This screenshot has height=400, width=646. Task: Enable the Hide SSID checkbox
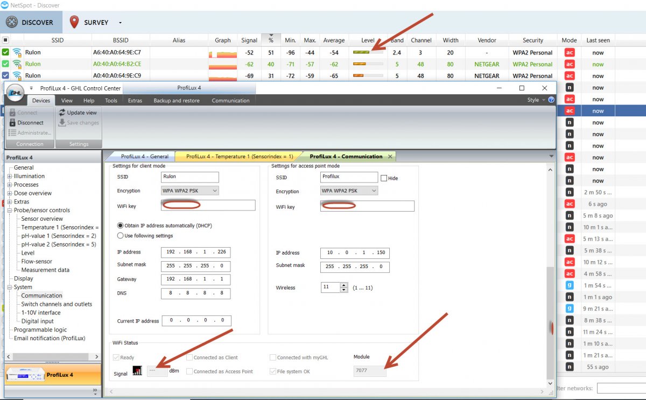click(384, 178)
